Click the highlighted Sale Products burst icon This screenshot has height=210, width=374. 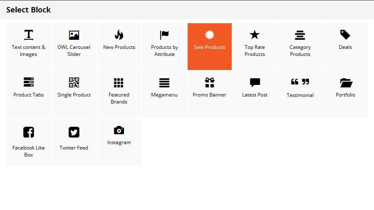click(x=210, y=35)
